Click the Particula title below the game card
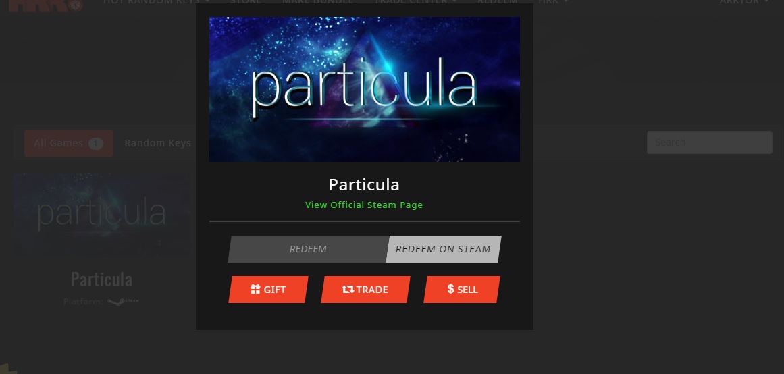784x374 pixels. click(101, 279)
